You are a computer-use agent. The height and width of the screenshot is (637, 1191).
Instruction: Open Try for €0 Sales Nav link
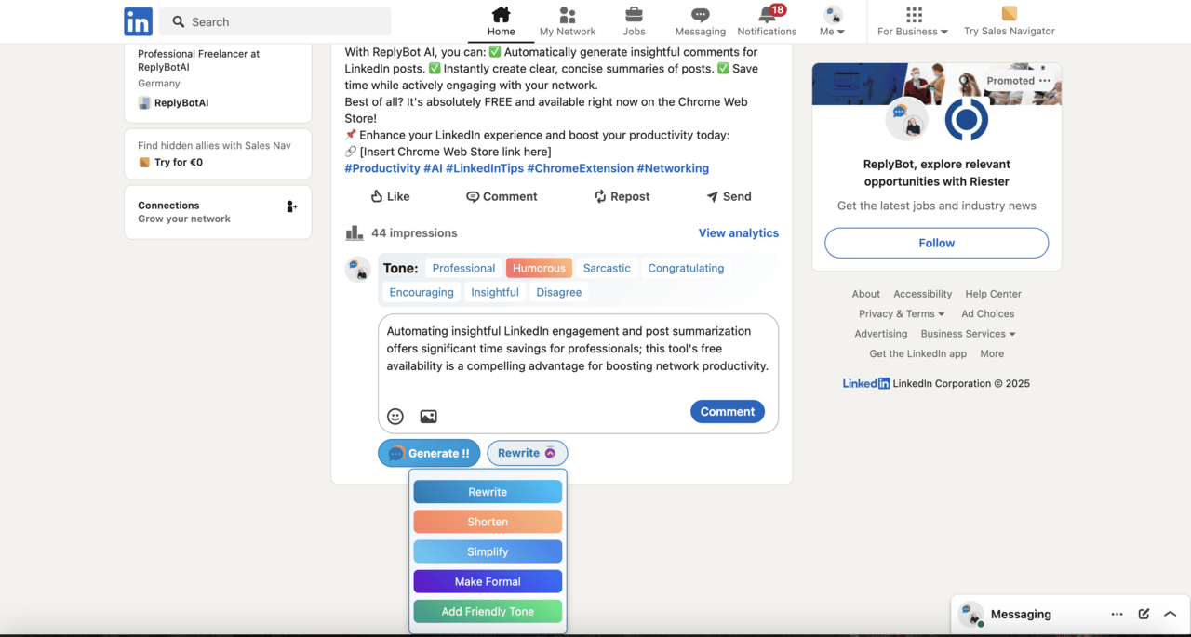click(179, 162)
